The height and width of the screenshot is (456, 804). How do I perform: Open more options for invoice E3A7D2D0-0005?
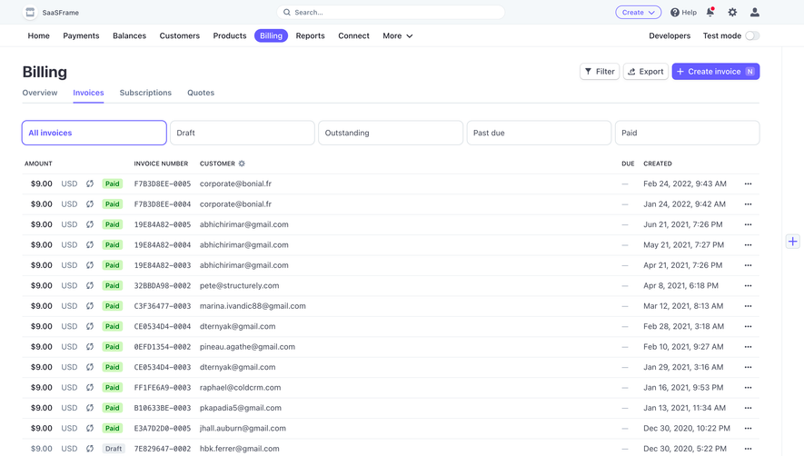(x=748, y=429)
